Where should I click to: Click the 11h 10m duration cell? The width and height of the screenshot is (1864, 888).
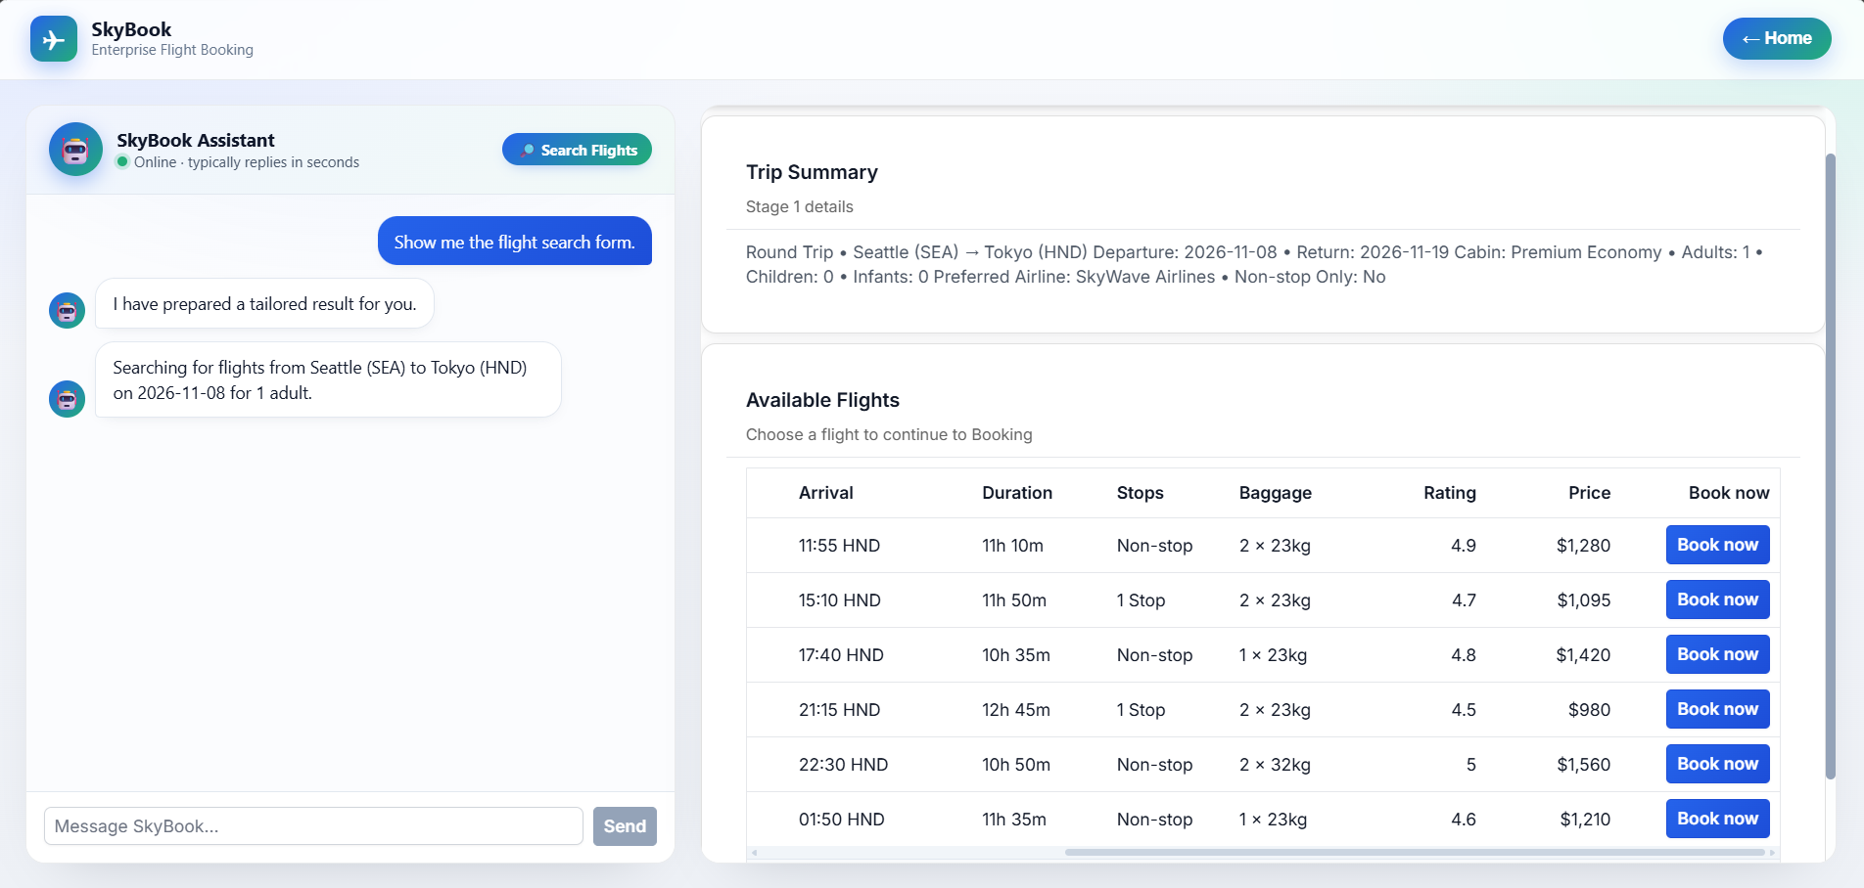[1012, 546]
